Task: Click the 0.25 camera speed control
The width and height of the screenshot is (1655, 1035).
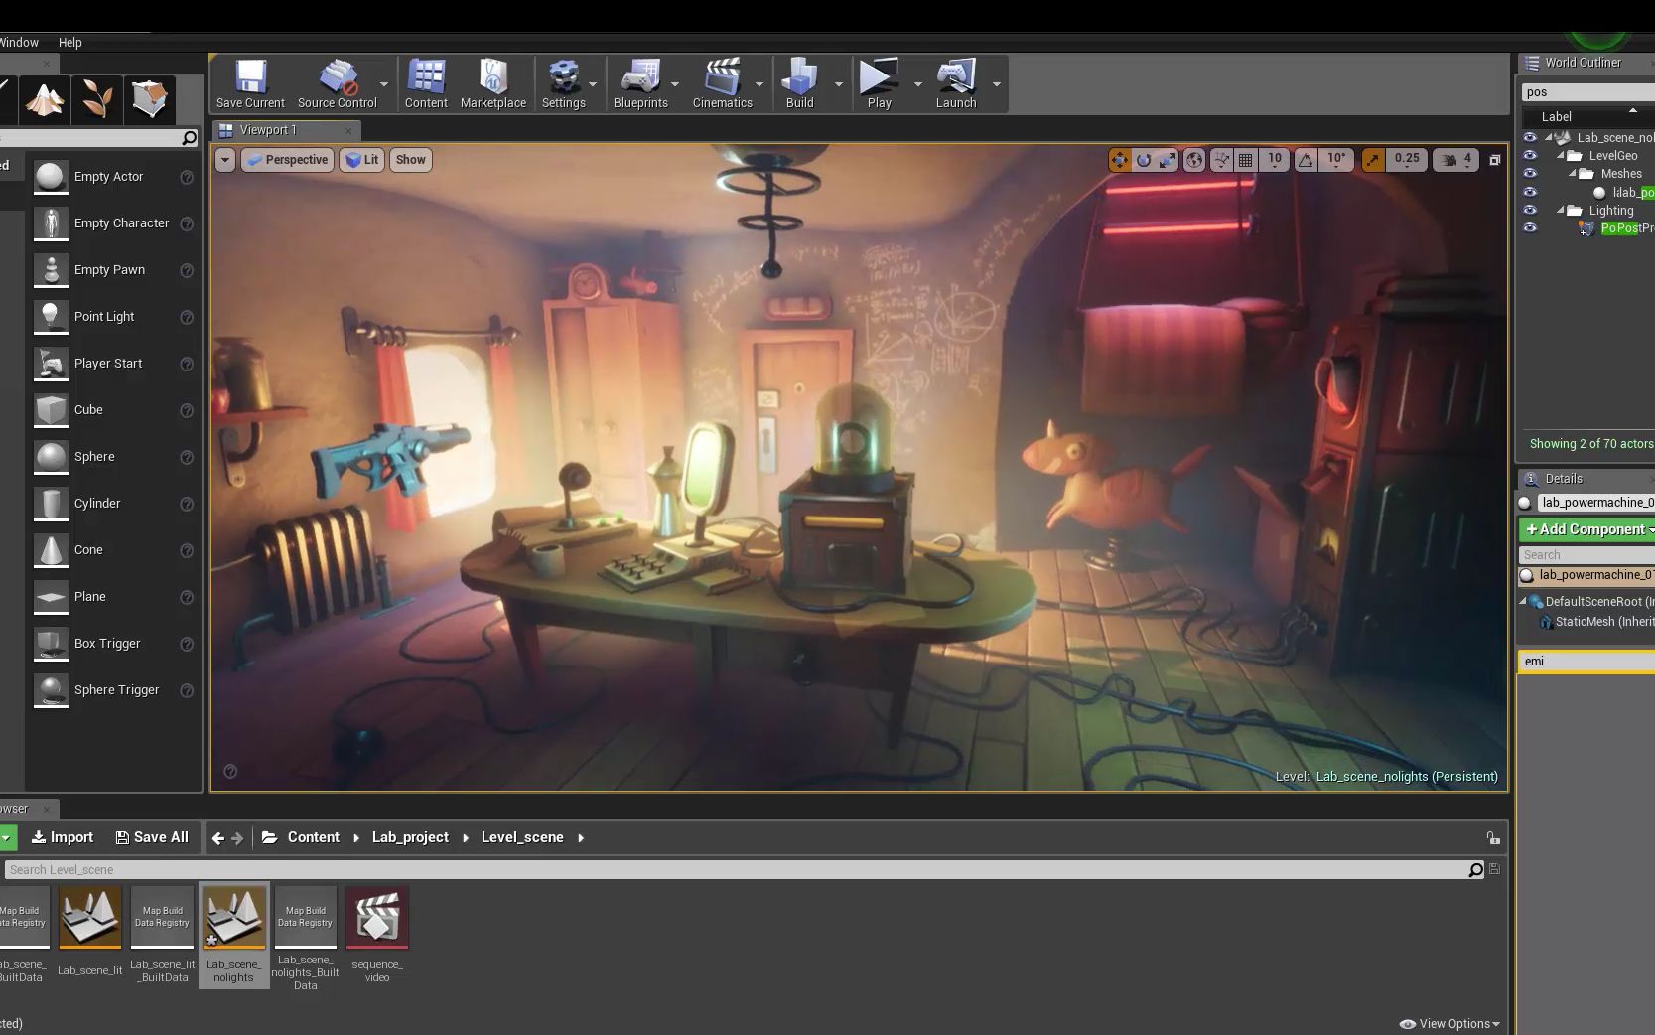Action: point(1406,160)
